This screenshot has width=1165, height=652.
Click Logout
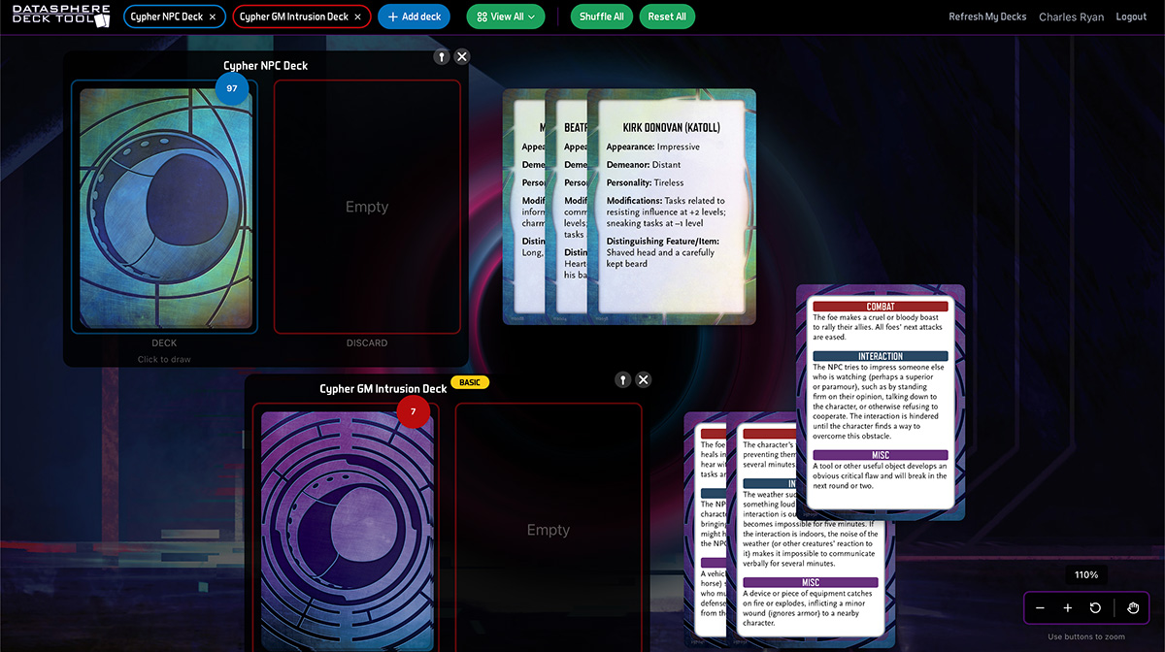[x=1131, y=16]
